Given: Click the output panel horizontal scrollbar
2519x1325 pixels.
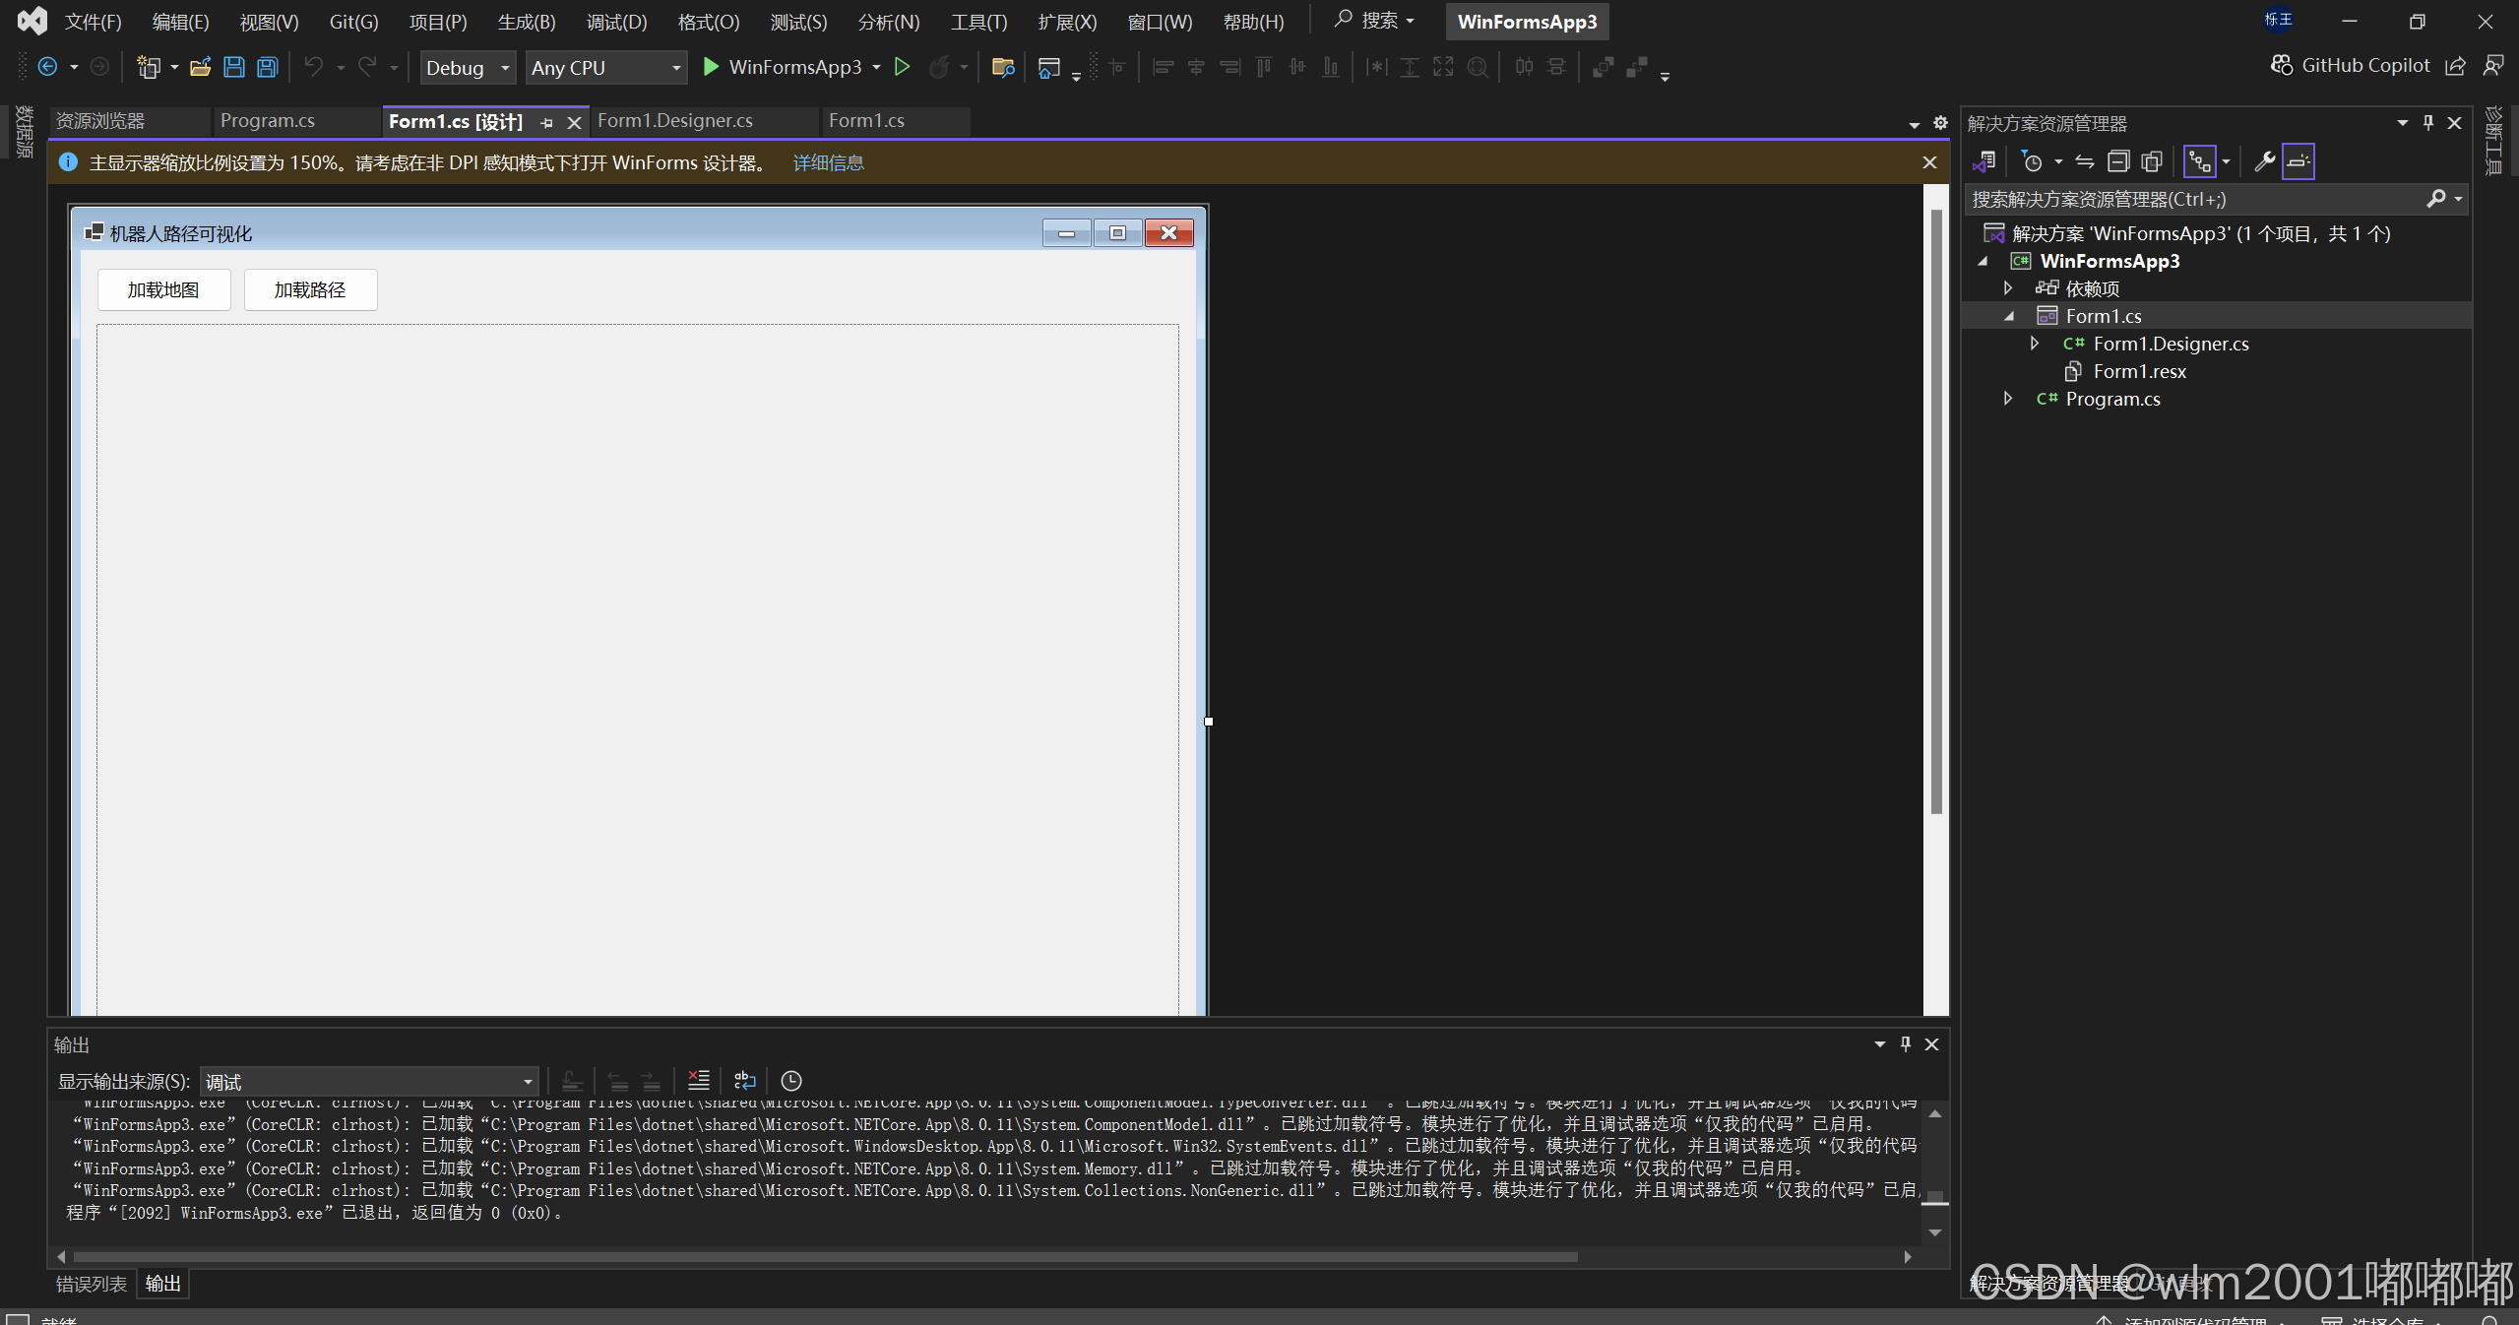Looking at the screenshot, I should [825, 1257].
